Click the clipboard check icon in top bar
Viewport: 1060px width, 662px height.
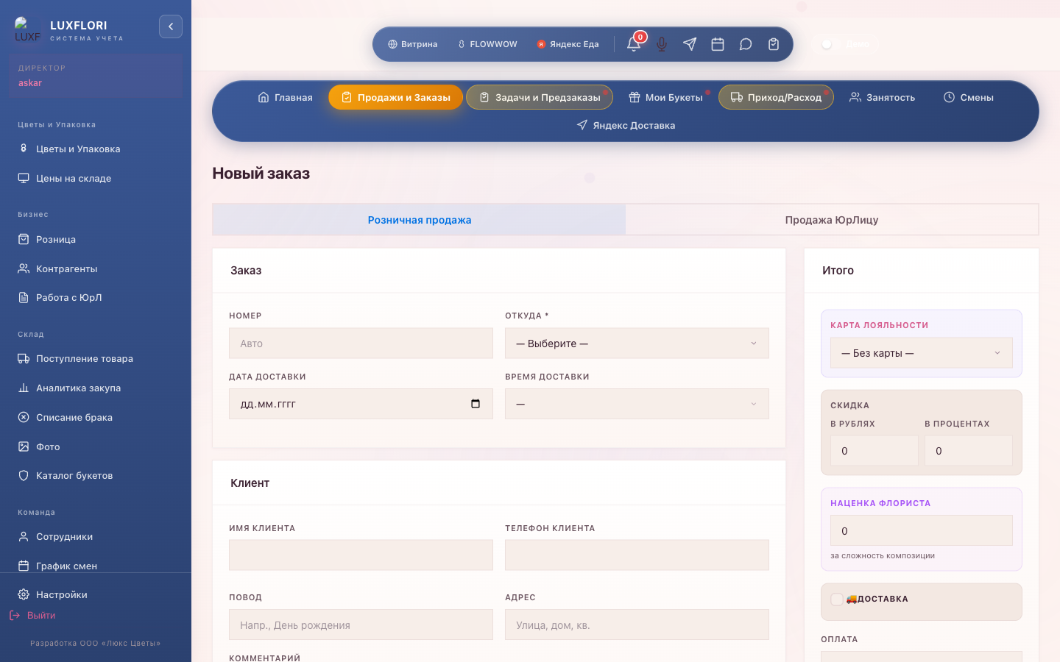tap(774, 44)
